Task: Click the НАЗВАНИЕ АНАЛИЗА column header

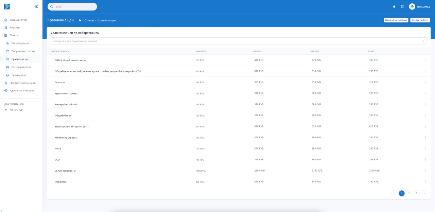Action: 60,51
